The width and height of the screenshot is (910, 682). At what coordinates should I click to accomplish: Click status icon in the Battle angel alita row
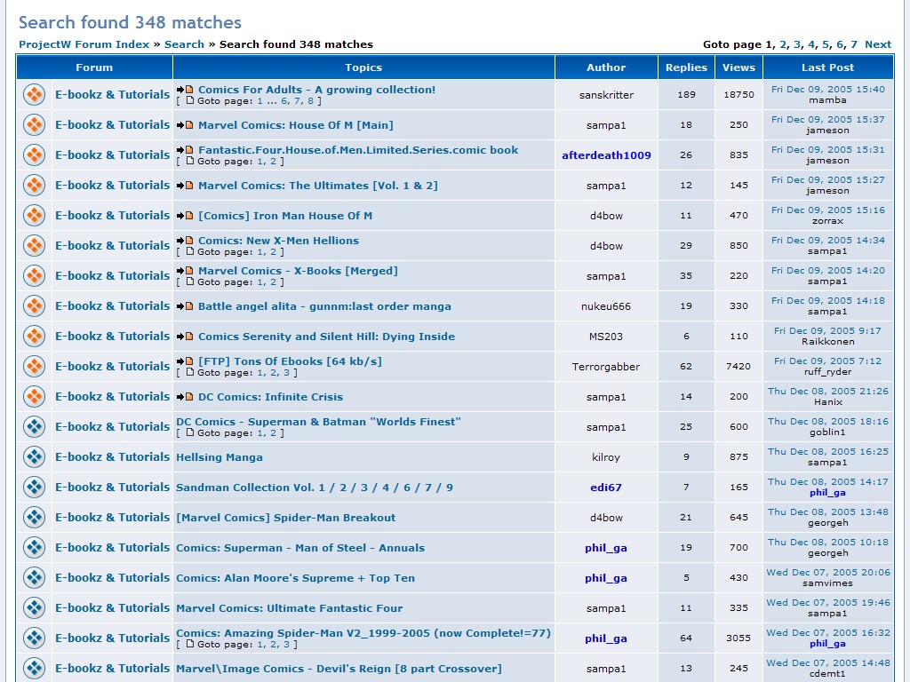[x=35, y=305]
